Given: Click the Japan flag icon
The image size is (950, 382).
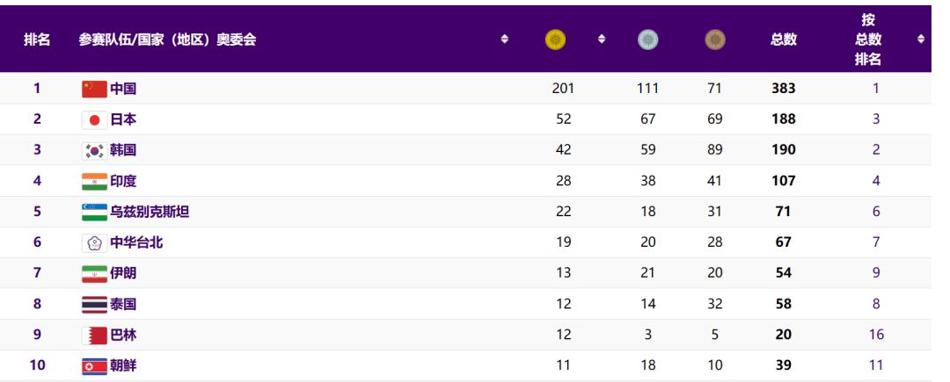Looking at the screenshot, I should (94, 119).
